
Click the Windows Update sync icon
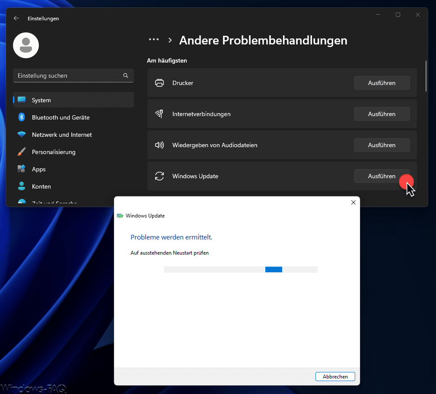[x=159, y=176]
